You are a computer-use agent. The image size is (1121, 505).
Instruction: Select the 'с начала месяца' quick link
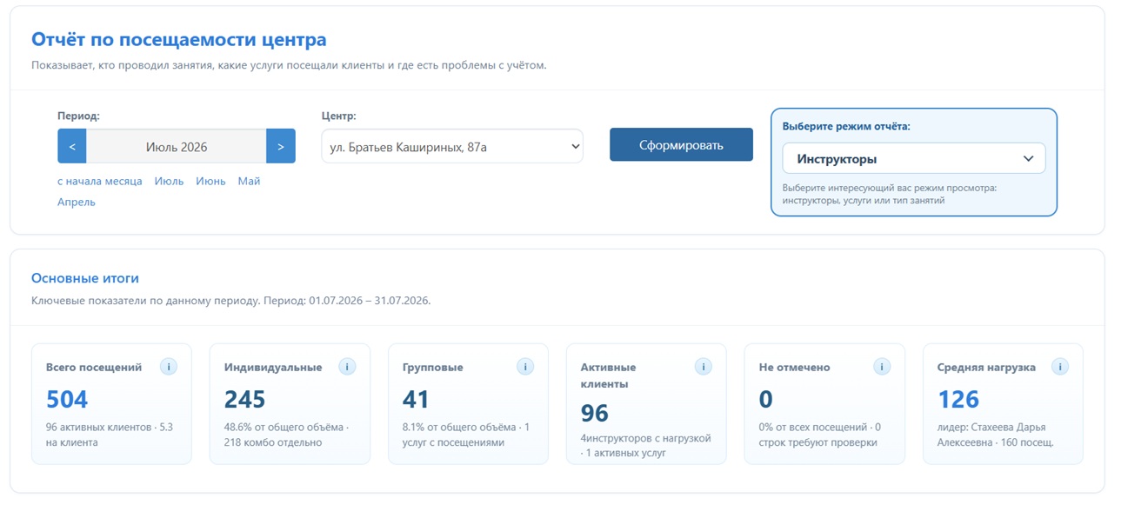click(100, 181)
